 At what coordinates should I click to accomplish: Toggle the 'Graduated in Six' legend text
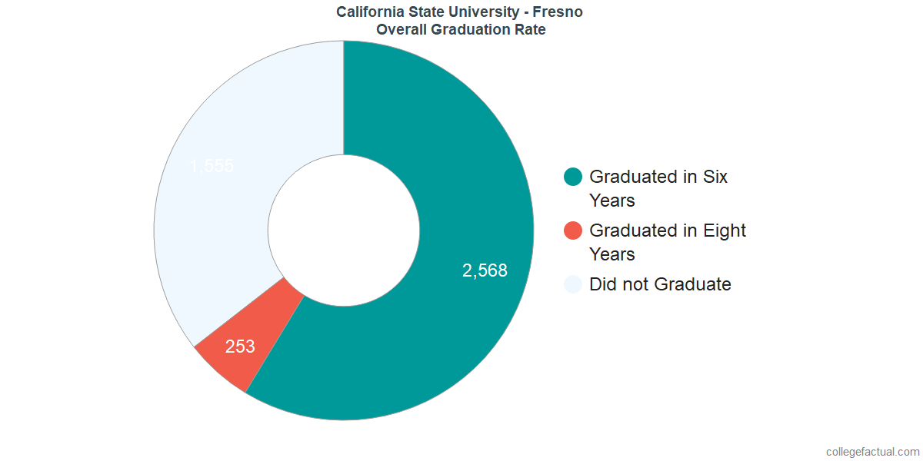(x=658, y=177)
